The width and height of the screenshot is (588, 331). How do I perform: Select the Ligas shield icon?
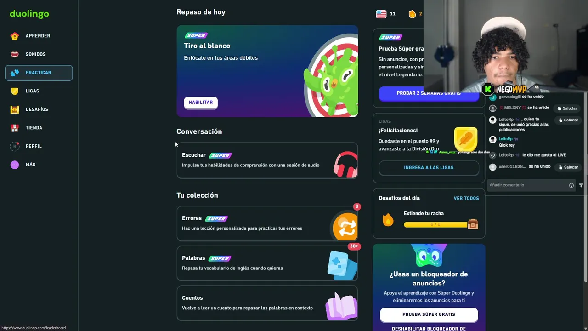click(15, 91)
